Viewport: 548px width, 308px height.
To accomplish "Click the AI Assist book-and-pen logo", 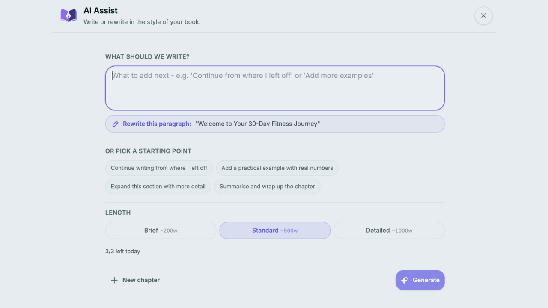I will [x=68, y=15].
